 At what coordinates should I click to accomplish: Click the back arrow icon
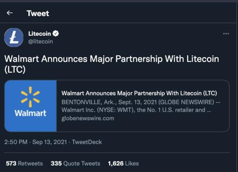[x=10, y=13]
